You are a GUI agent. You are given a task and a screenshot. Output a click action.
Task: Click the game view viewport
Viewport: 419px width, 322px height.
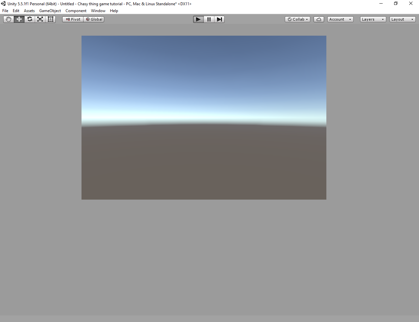pyautogui.click(x=204, y=117)
